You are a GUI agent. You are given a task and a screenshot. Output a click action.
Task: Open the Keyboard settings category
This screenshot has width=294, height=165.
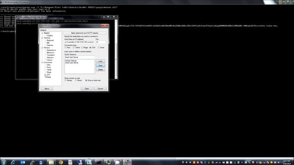(50, 40)
